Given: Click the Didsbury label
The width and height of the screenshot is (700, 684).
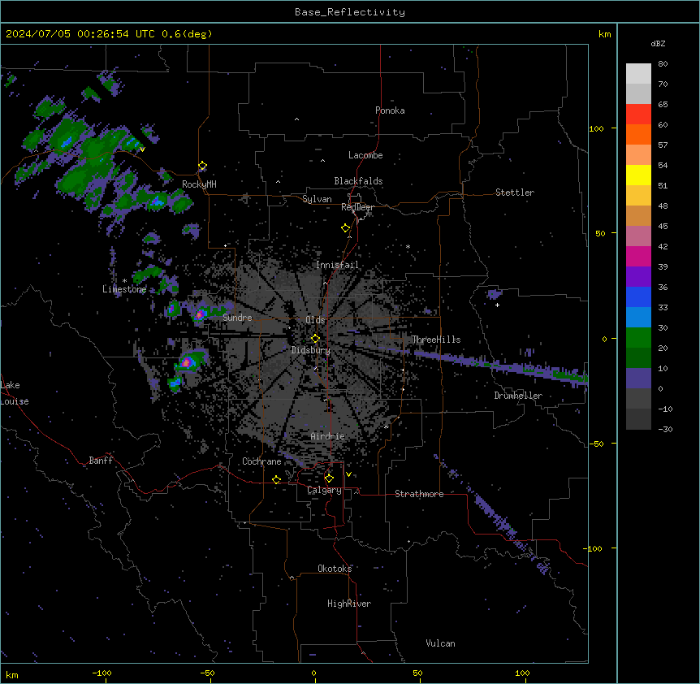Looking at the screenshot, I should pos(311,350).
